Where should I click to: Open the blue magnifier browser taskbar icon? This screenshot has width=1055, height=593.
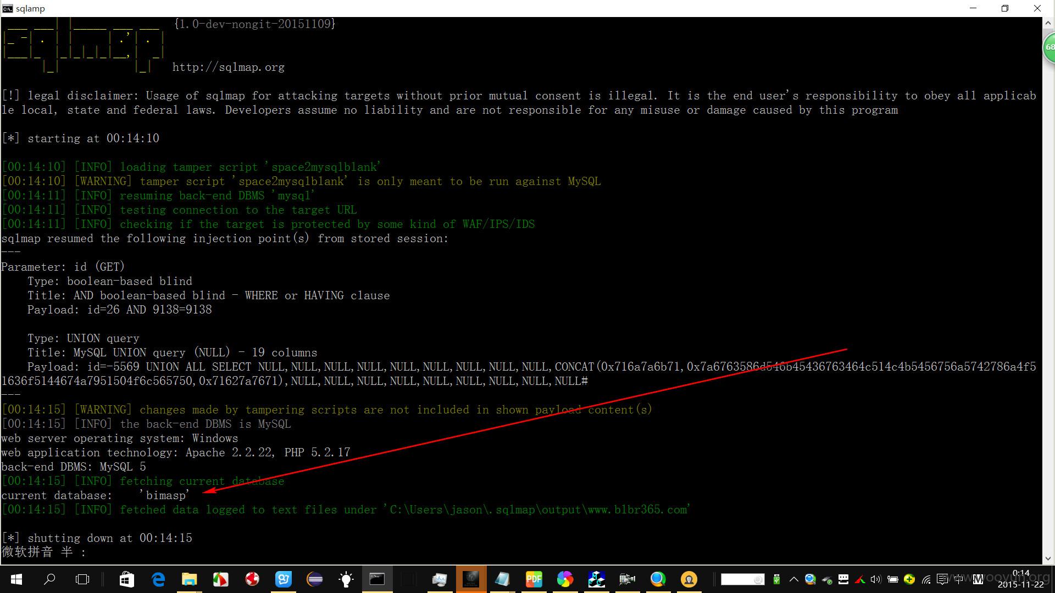[x=658, y=579]
